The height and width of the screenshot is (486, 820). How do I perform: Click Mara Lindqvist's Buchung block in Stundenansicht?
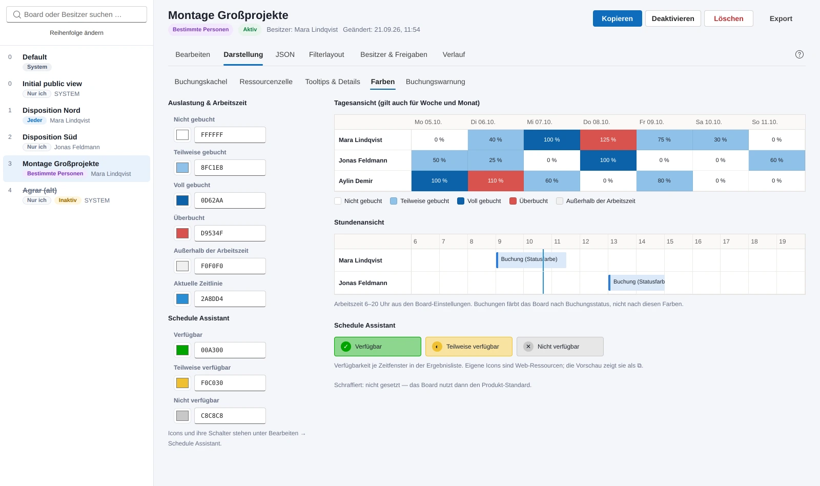click(531, 260)
